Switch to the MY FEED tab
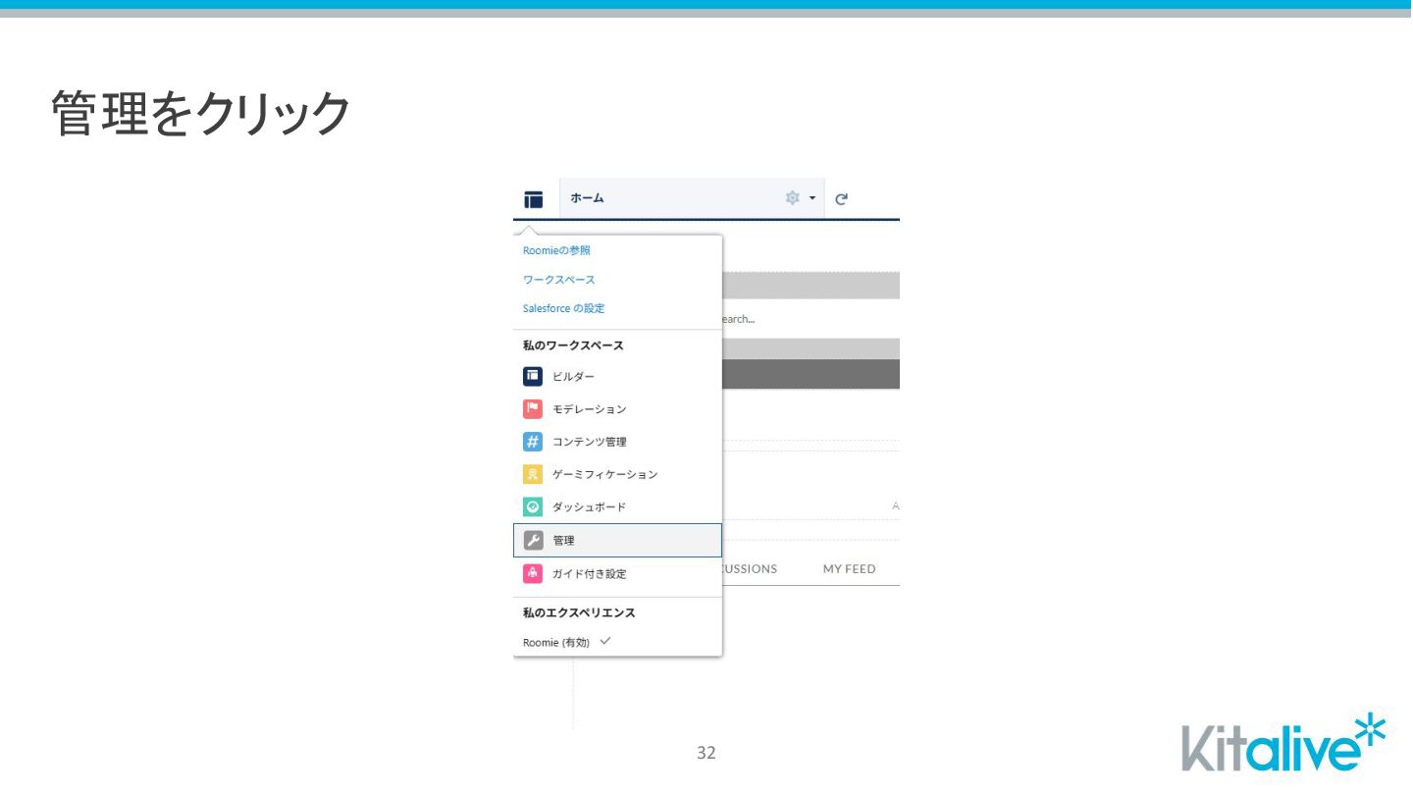The width and height of the screenshot is (1413, 795). pyautogui.click(x=849, y=568)
